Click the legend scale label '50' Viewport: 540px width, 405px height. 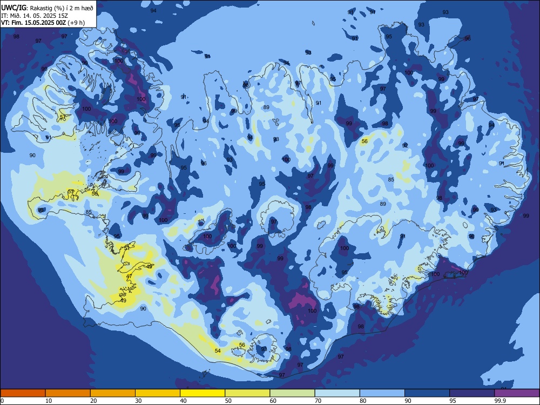[x=228, y=401]
